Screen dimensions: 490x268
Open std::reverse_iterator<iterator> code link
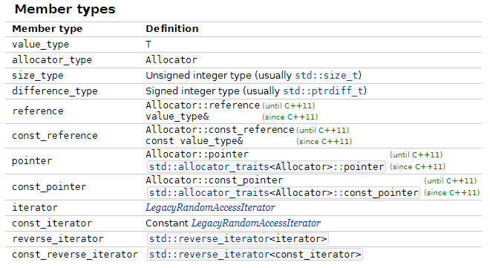(x=238, y=239)
